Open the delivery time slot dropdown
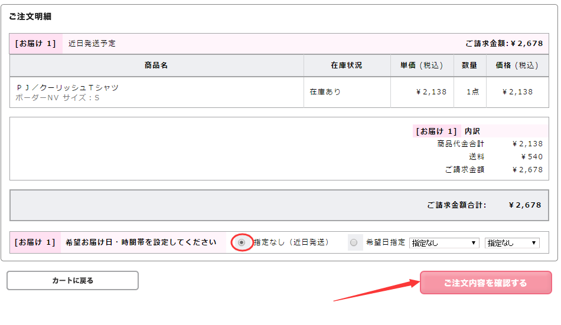The image size is (561, 325). [x=512, y=243]
